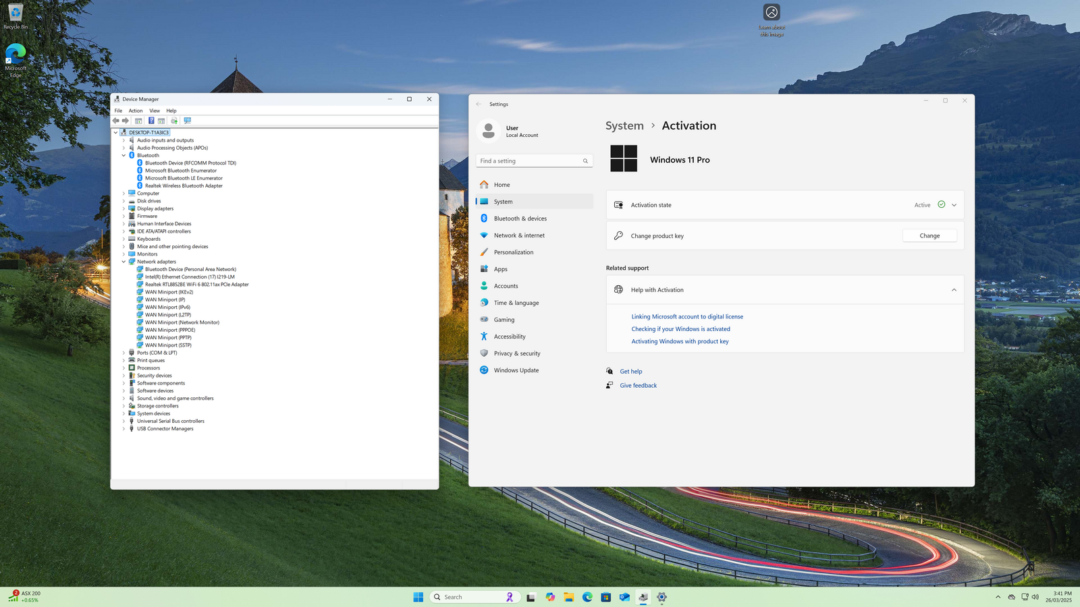Viewport: 1080px width, 607px height.
Task: Collapse the Bluetooth category chevron
Action: [x=124, y=156]
